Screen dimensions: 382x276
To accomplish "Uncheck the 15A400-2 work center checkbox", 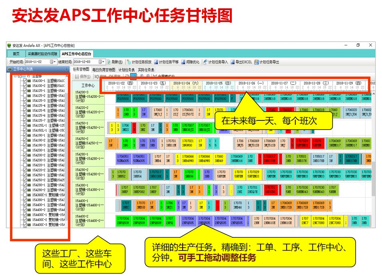I will [25, 210].
